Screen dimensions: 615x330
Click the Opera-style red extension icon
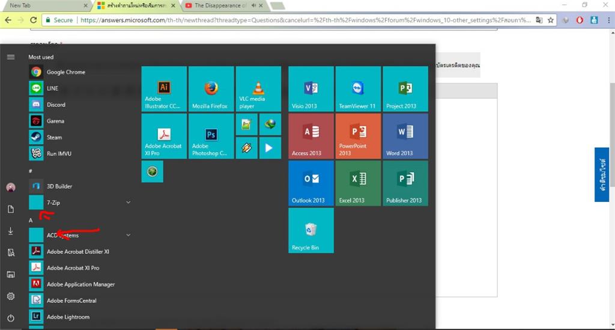point(580,20)
